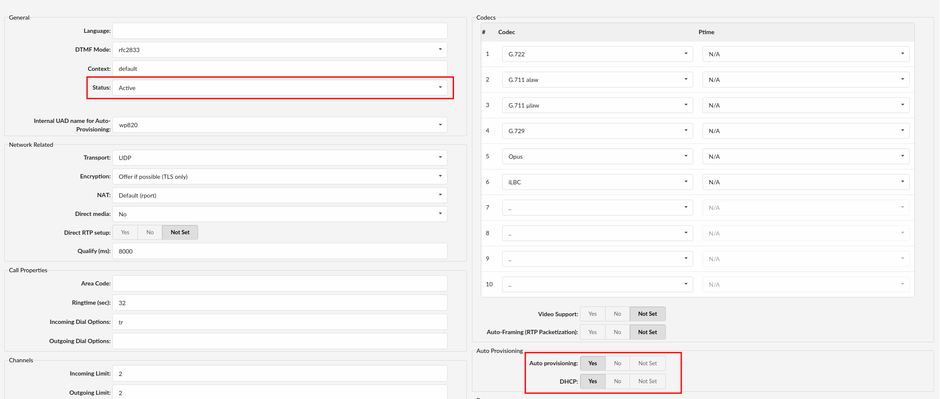Click the Outgoing Limit field
The height and width of the screenshot is (399, 940).
tap(280, 393)
